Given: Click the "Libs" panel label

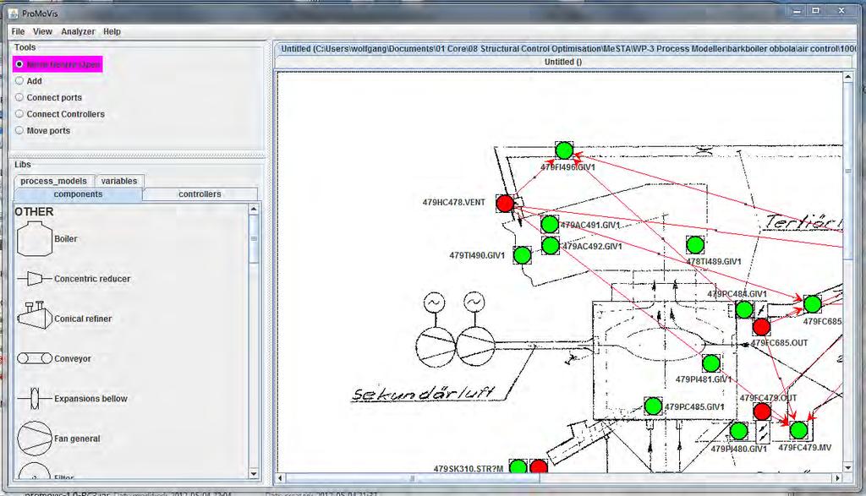Looking at the screenshot, I should (23, 165).
